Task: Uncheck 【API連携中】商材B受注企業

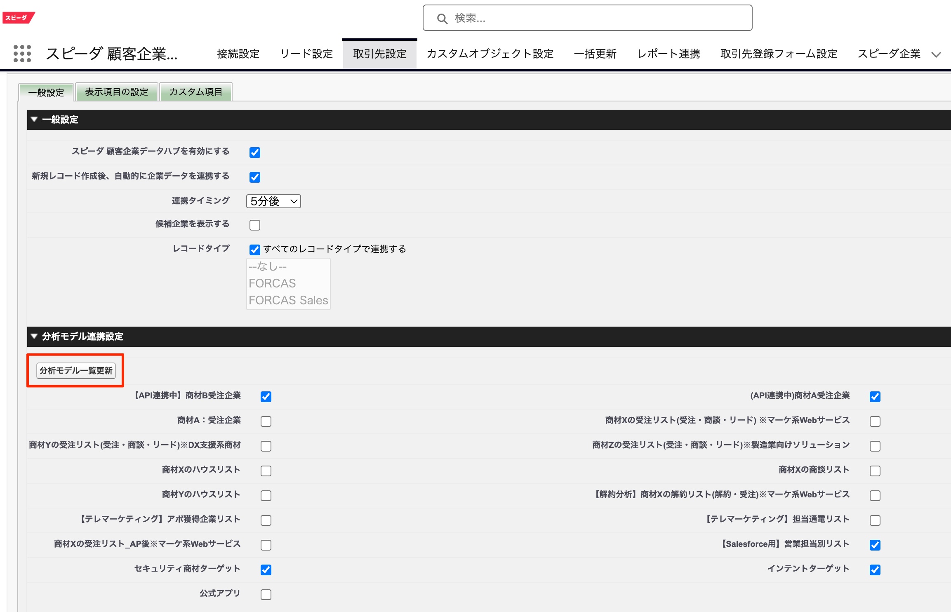Action: pyautogui.click(x=266, y=397)
